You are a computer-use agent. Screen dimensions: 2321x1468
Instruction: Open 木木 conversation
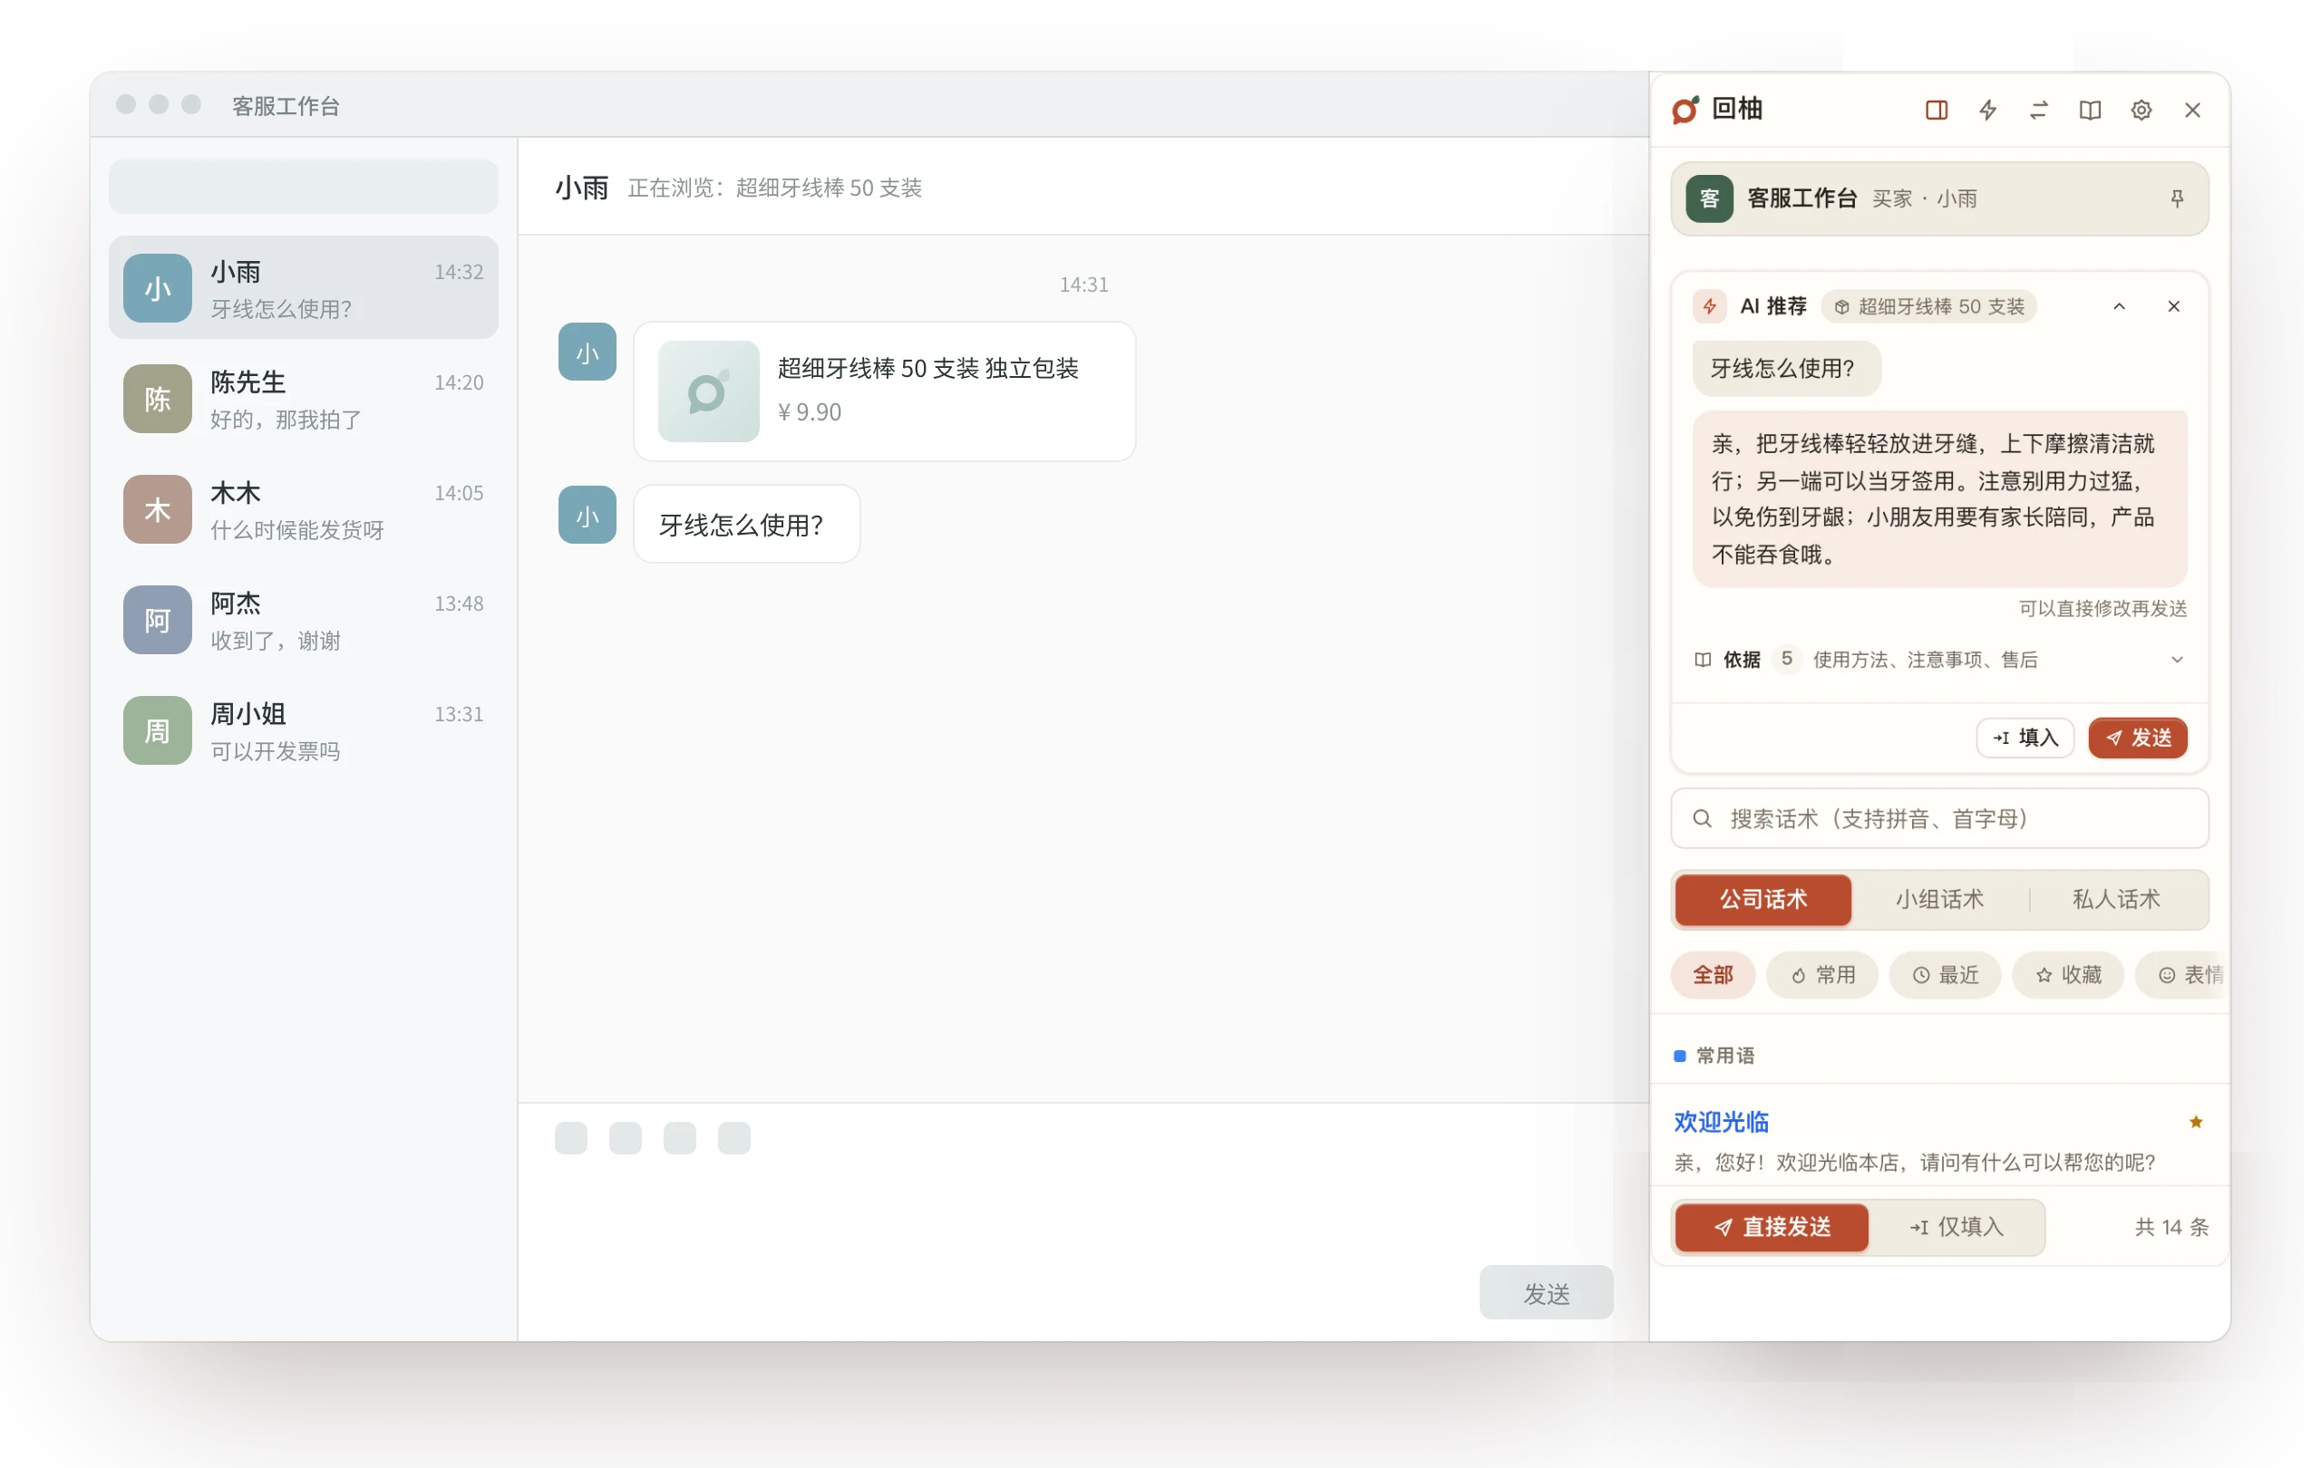(x=304, y=509)
